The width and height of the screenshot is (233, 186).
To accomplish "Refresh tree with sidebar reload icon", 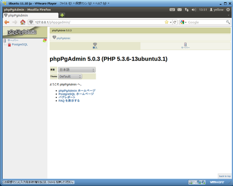I will click(x=45, y=40).
